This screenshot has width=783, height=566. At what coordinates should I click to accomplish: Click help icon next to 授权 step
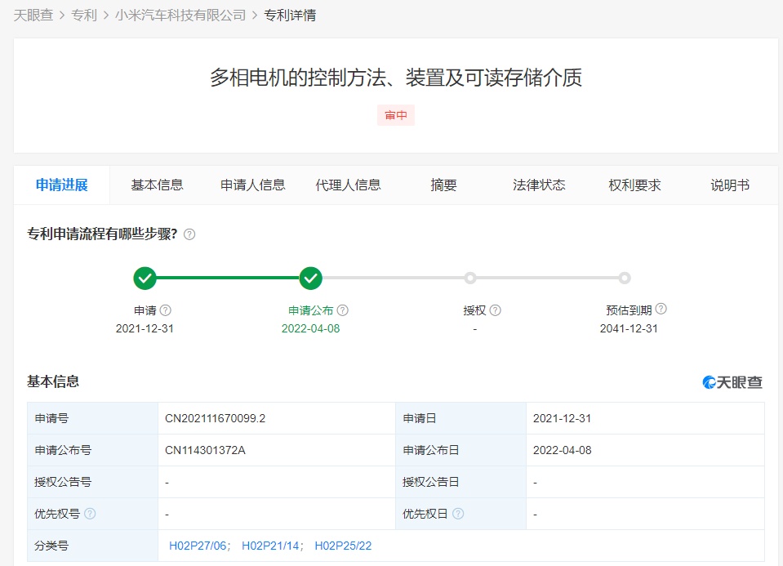(496, 310)
